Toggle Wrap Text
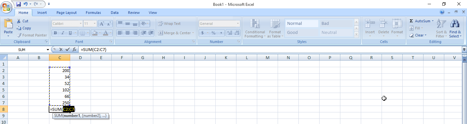 tap(169, 24)
